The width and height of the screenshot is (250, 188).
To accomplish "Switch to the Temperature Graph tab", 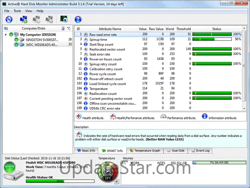I will [145, 150].
